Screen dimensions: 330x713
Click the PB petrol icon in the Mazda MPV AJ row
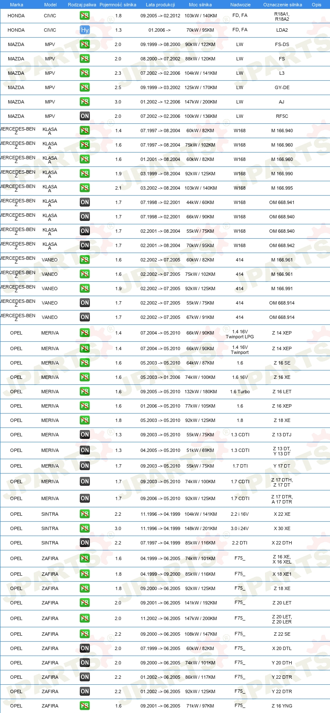pos(85,102)
